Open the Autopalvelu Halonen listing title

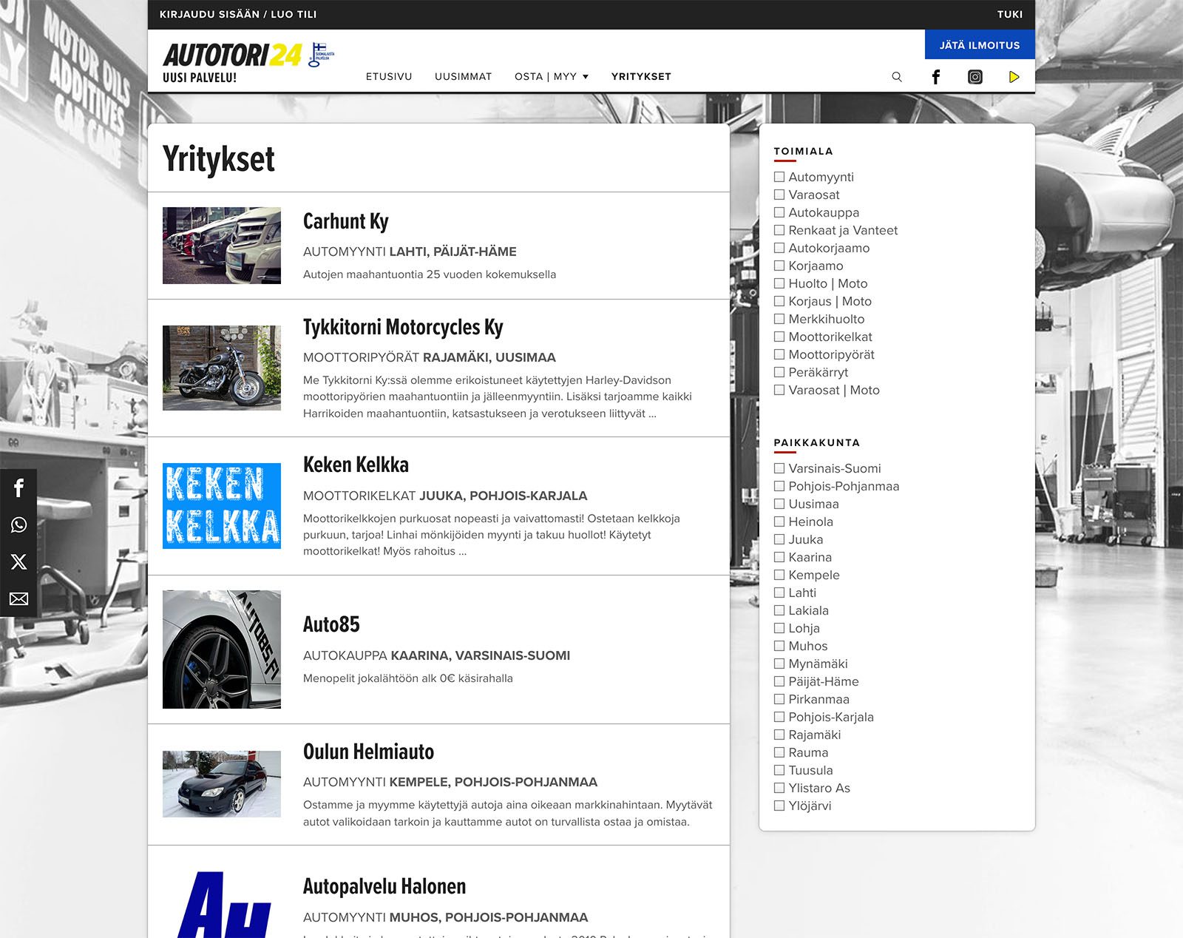click(x=384, y=886)
